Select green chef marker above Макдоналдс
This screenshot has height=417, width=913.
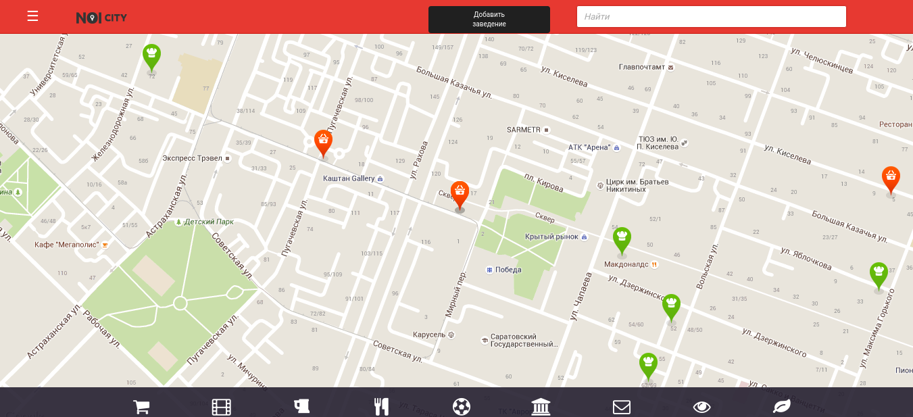pyautogui.click(x=622, y=242)
